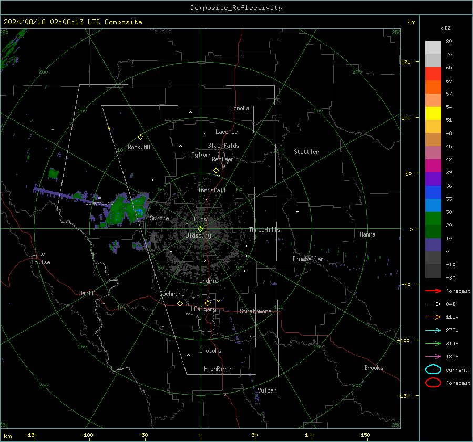The height and width of the screenshot is (442, 473).
Task: Click the dBZ legend heading
Action: [446, 28]
